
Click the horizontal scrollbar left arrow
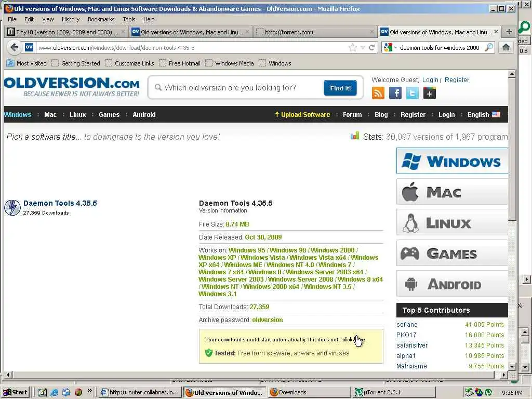(8, 375)
